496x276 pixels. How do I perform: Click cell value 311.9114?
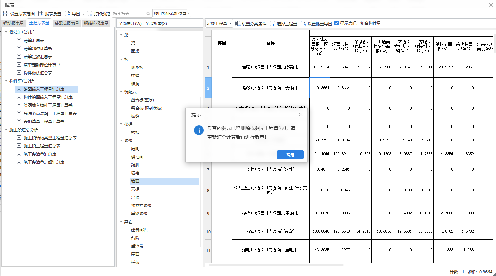point(320,67)
